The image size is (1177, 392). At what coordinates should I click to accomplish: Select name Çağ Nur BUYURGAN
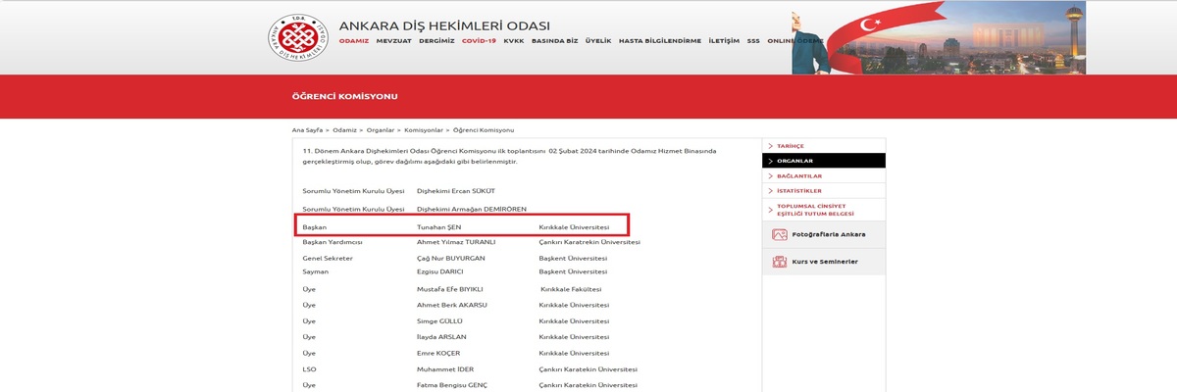tap(451, 259)
